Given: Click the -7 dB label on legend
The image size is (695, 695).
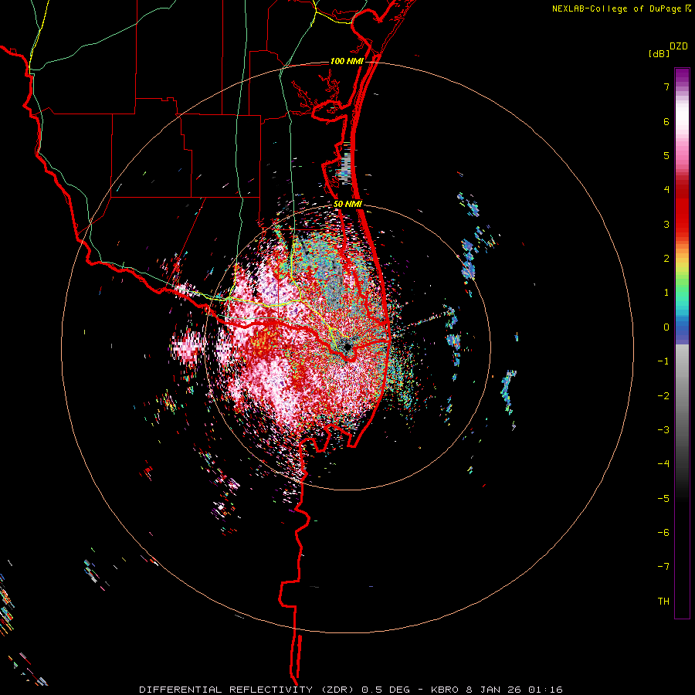Looking at the screenshot, I should click(663, 567).
